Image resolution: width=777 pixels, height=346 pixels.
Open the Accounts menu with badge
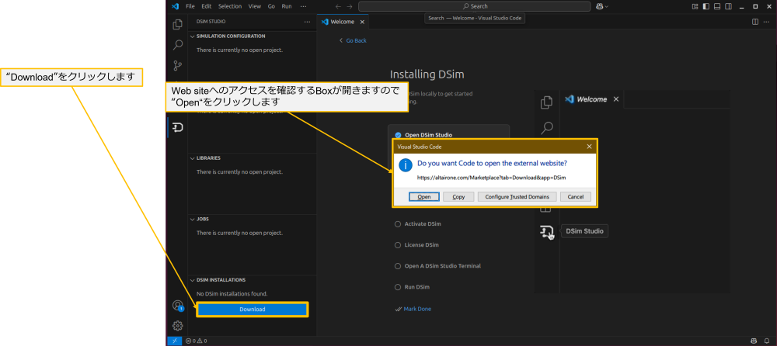177,306
